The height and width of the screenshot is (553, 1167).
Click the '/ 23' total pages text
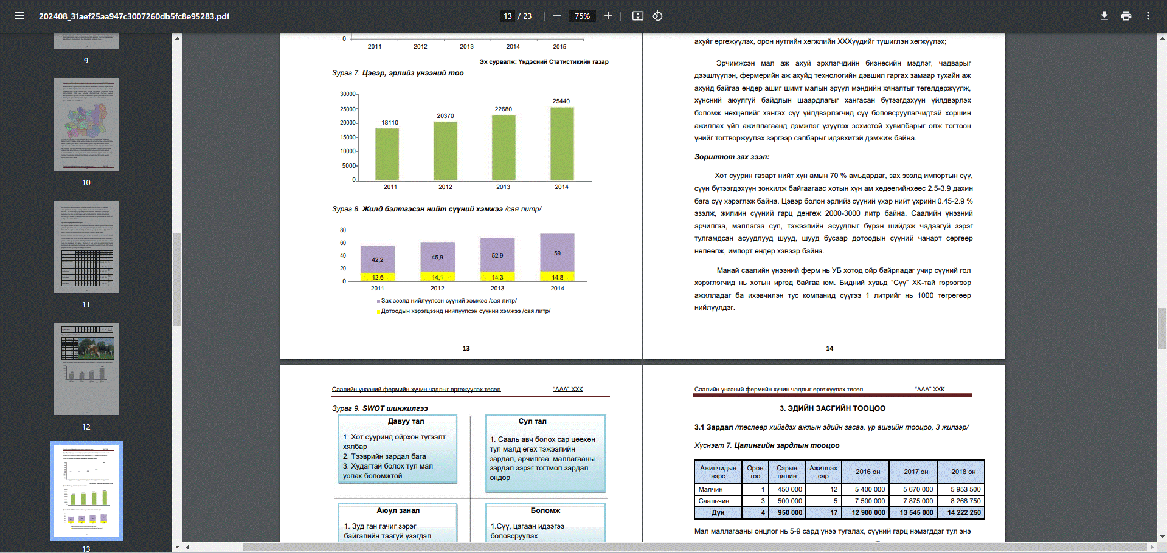[x=524, y=16]
